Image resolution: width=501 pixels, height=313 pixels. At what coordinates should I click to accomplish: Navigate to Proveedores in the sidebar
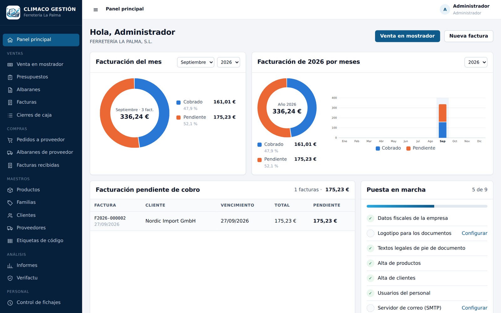41,228
